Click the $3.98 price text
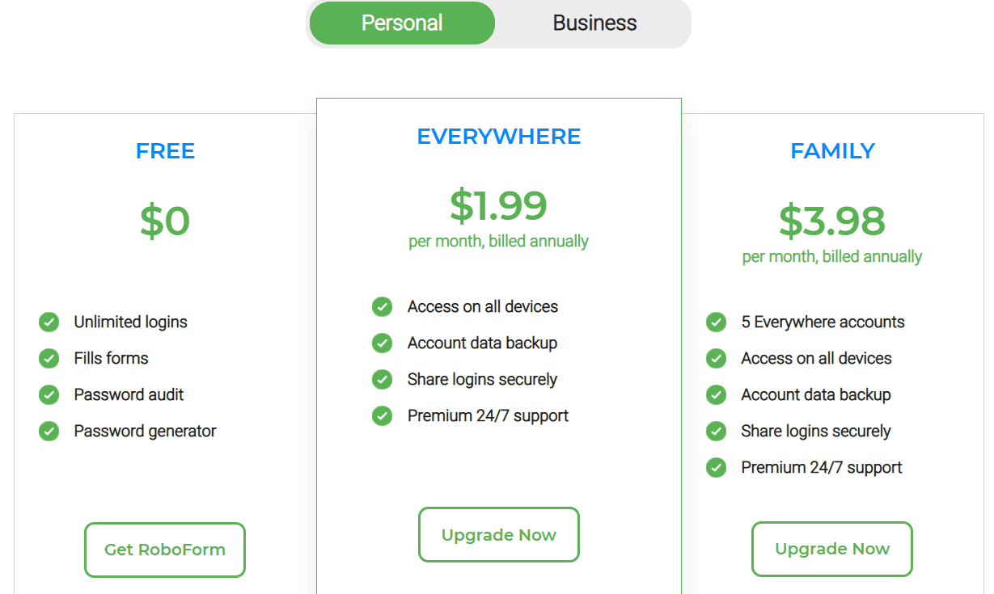This screenshot has width=994, height=594. click(832, 221)
